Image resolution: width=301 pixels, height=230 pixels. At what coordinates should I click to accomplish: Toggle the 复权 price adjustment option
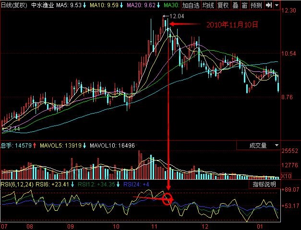tap(223, 5)
